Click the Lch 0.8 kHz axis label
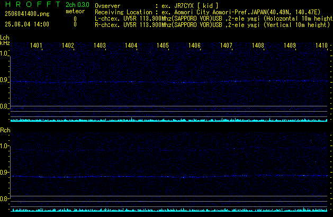 4,106
